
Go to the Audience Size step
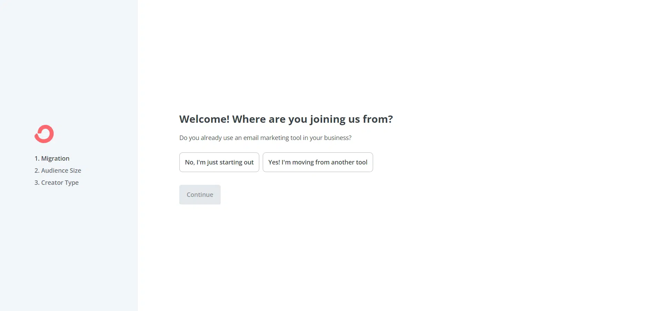click(x=58, y=170)
